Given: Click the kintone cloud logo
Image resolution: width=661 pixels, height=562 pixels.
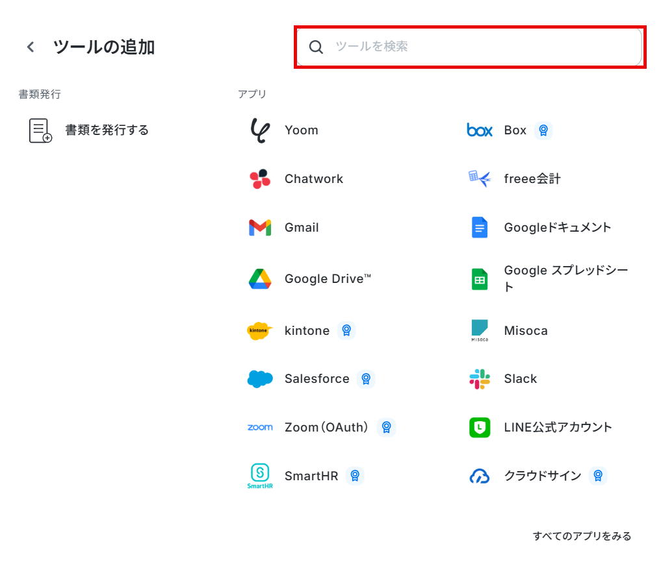Looking at the screenshot, I should pyautogui.click(x=260, y=331).
